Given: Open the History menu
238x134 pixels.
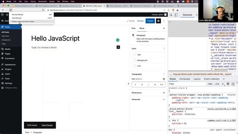Looking at the screenshot, I should (33, 1).
